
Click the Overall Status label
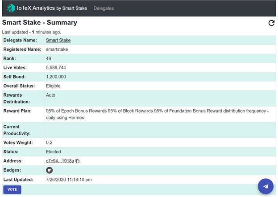19,86
